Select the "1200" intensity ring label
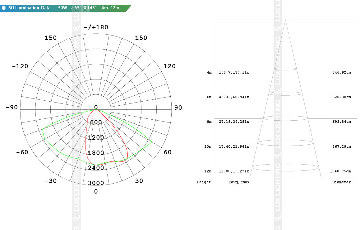 (96, 138)
